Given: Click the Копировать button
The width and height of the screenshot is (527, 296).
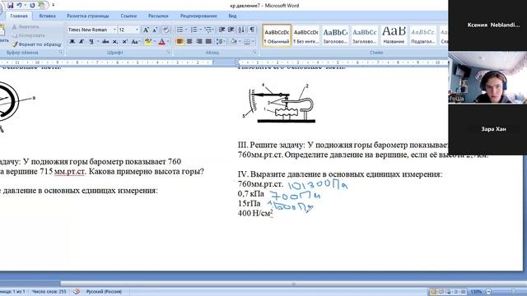Looking at the screenshot, I should 29,35.
